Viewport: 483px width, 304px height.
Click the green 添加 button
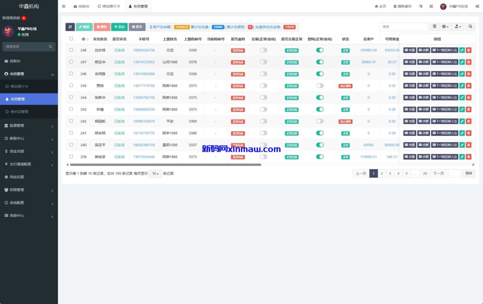click(119, 27)
